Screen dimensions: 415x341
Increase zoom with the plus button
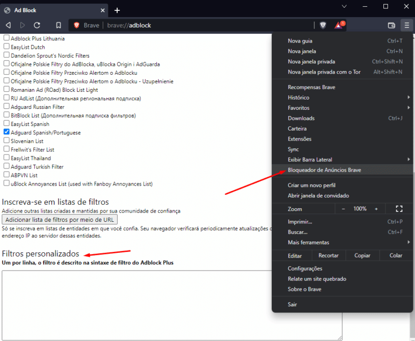(376, 209)
